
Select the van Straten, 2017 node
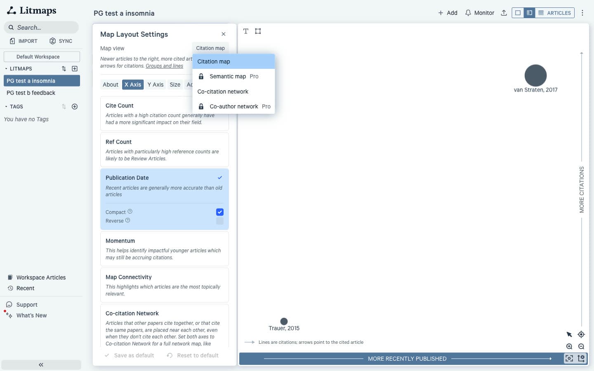pyautogui.click(x=535, y=75)
